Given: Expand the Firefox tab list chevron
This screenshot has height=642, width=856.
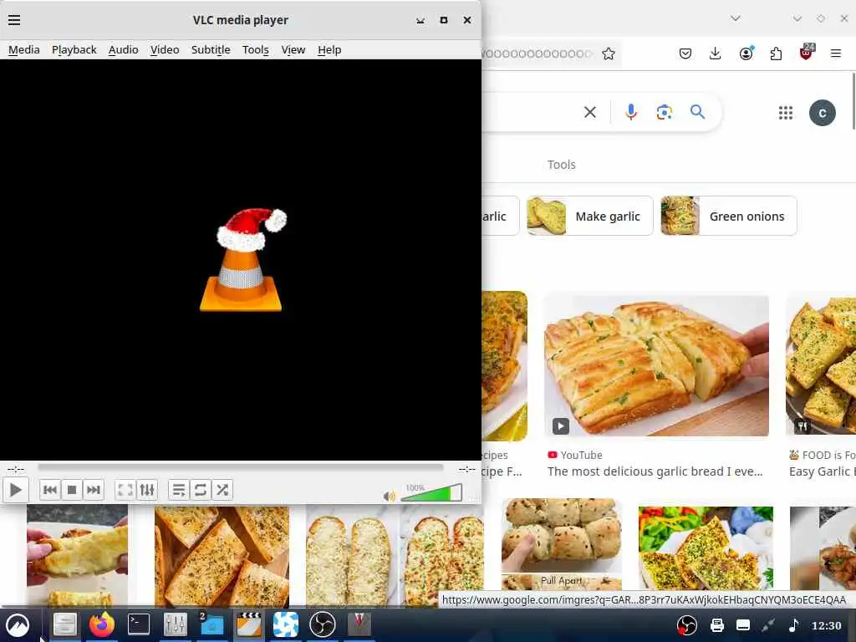Looking at the screenshot, I should pos(736,18).
